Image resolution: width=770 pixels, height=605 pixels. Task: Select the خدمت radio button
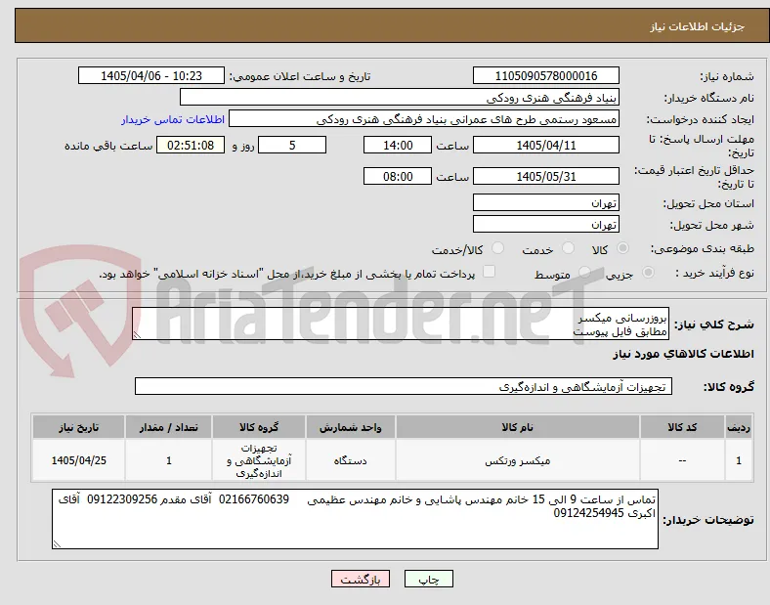568,248
